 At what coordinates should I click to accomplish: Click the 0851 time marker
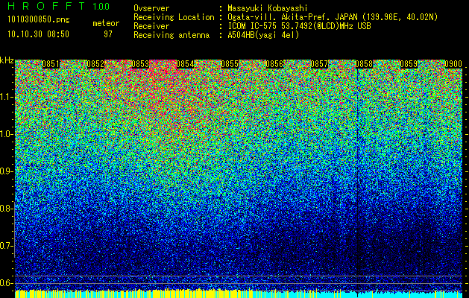pyautogui.click(x=51, y=64)
